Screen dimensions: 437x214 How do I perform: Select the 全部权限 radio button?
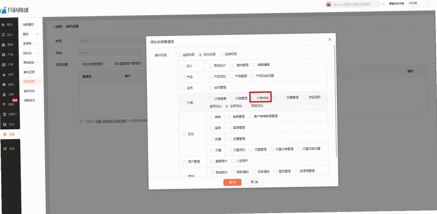(x=179, y=55)
